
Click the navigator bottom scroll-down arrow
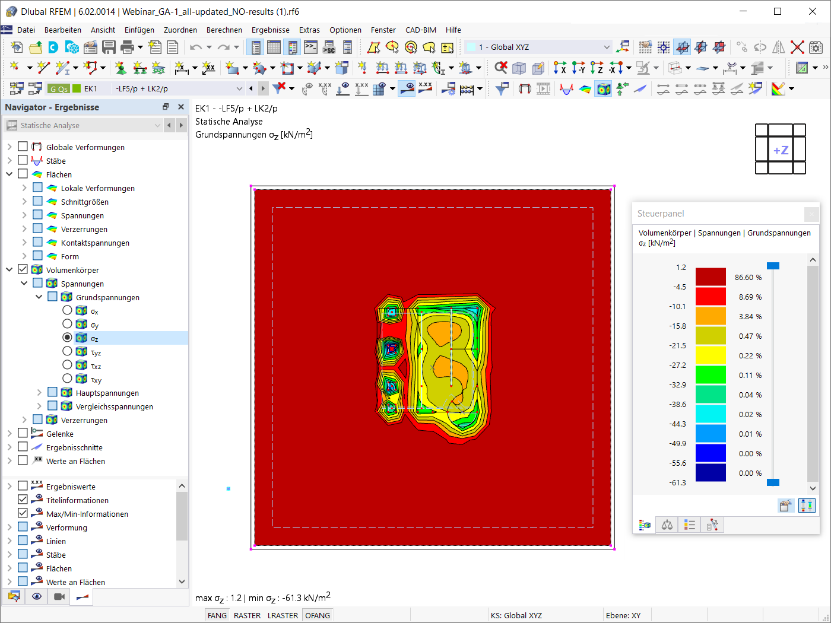[x=182, y=582]
